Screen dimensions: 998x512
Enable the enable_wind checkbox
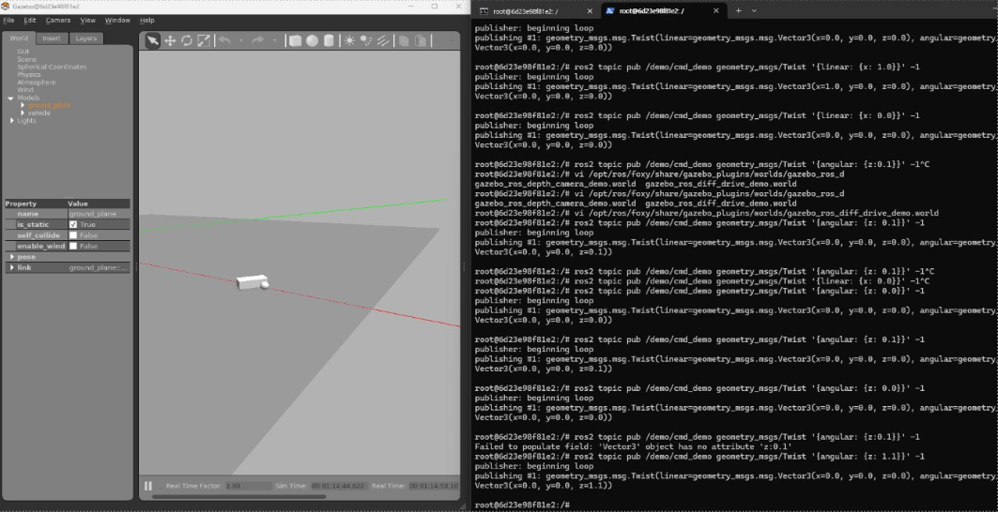point(73,246)
